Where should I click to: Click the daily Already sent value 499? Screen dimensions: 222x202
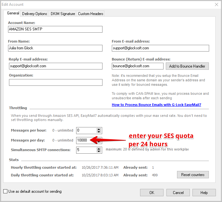coord(155,175)
